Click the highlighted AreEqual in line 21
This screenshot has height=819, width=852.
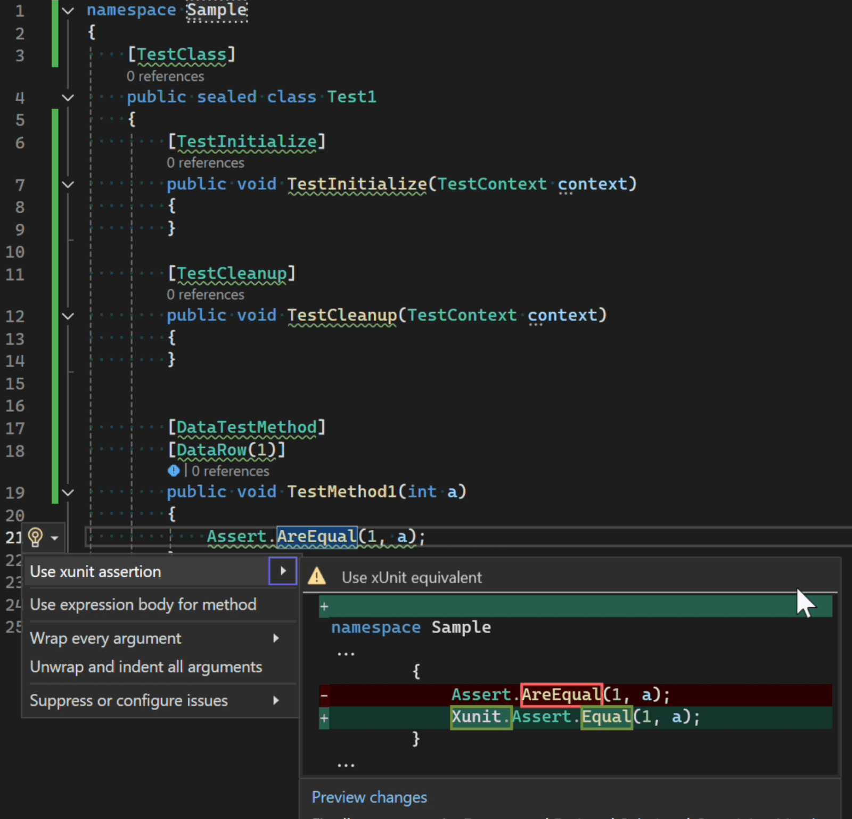316,536
